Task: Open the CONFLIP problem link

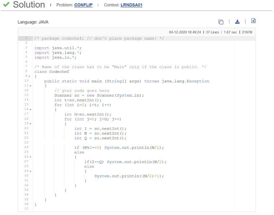Action: pyautogui.click(x=84, y=5)
